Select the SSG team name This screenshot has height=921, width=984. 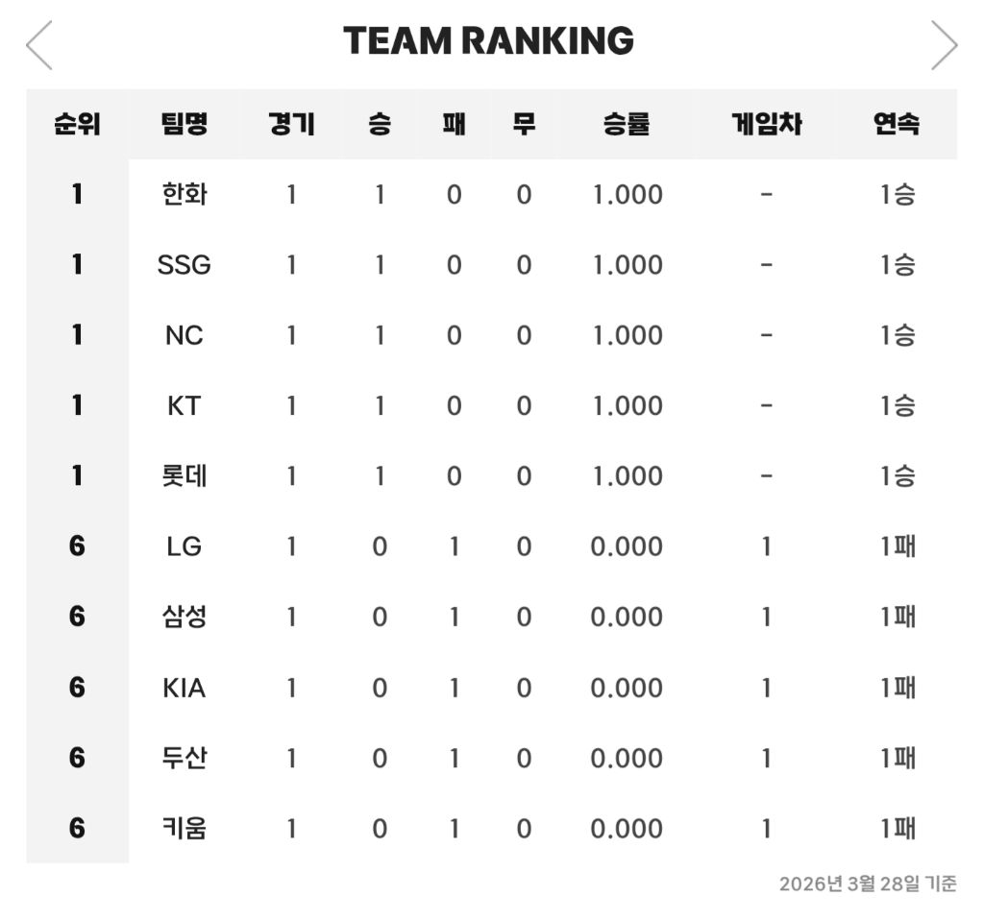click(184, 265)
